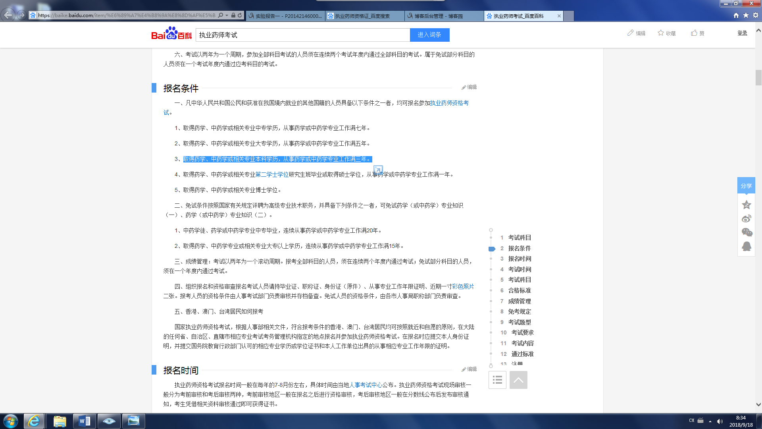Click the 执业药师考试 search input field

302,35
